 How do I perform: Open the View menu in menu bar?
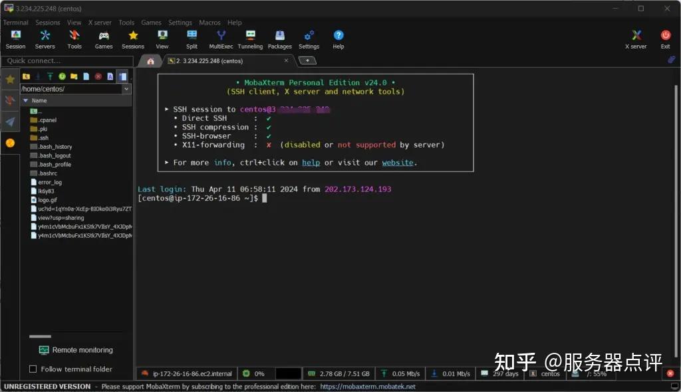pos(74,23)
